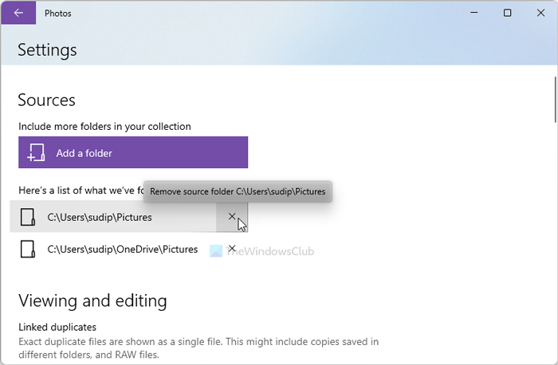Close the Photos window
The height and width of the screenshot is (365, 558).
[x=540, y=13]
